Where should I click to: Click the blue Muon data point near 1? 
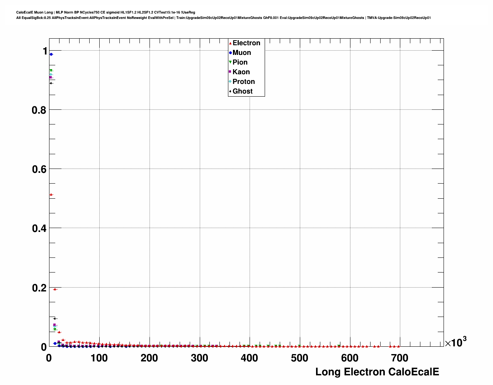click(51, 55)
